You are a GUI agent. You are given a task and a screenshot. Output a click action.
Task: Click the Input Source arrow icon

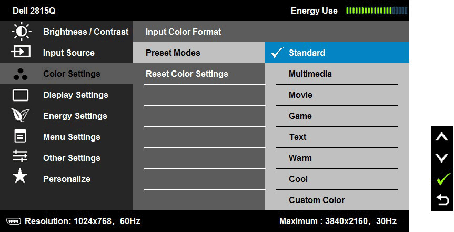[21, 53]
